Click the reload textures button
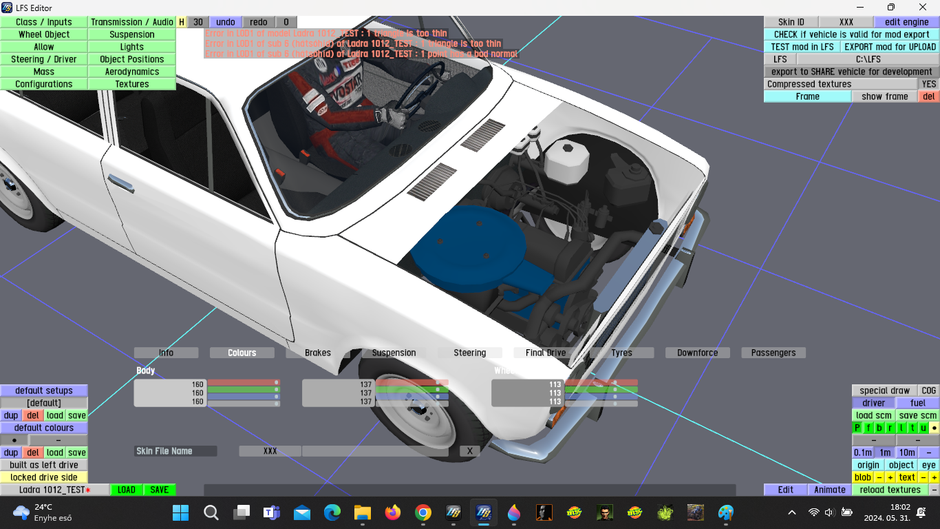Viewport: 940px width, 529px height. tap(890, 490)
